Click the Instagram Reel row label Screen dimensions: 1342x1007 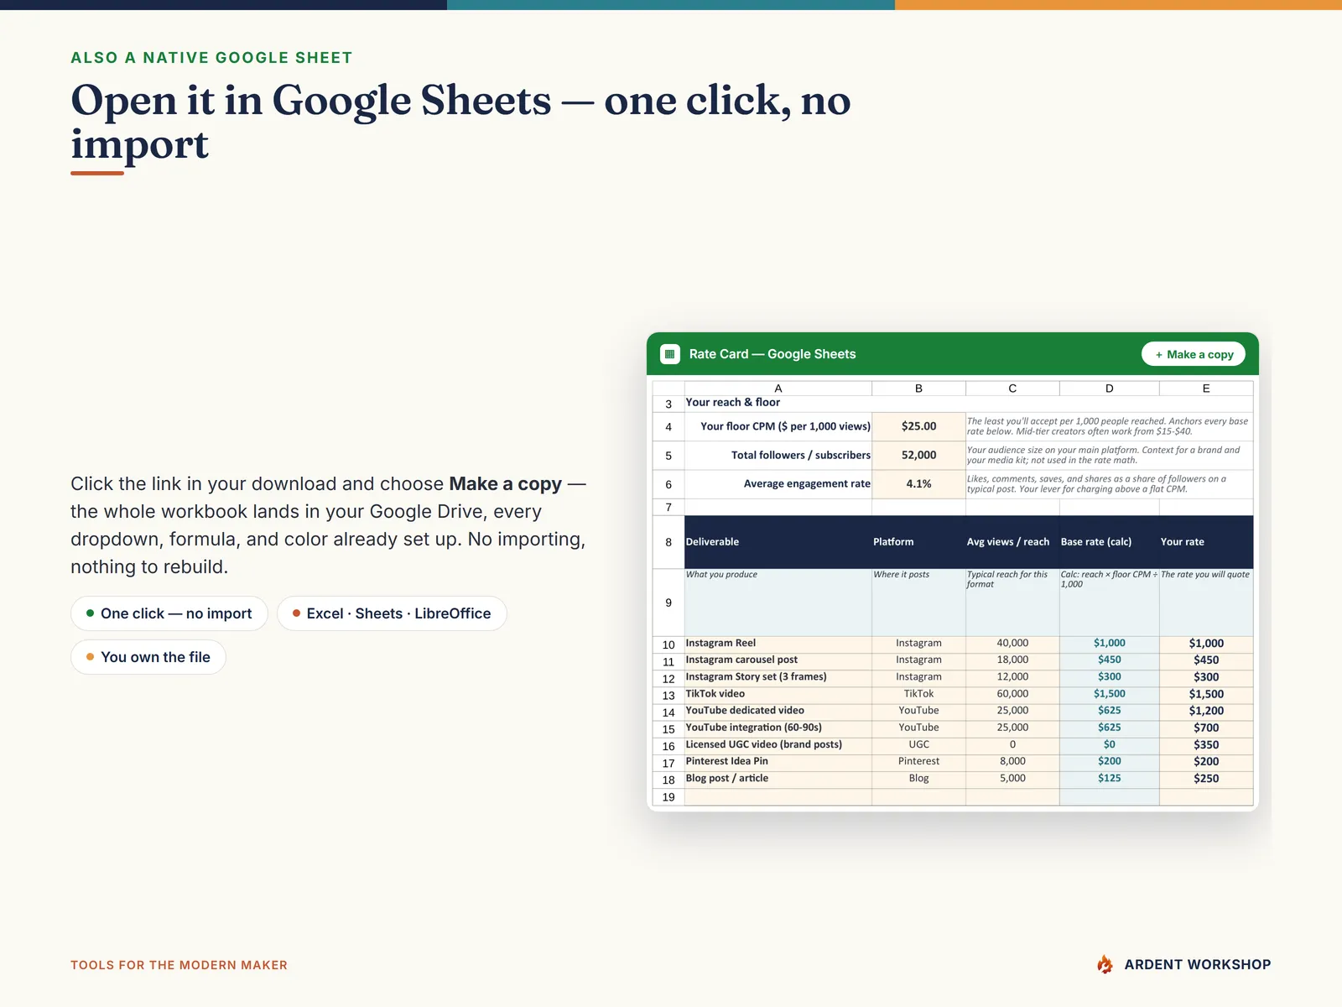[778, 644]
